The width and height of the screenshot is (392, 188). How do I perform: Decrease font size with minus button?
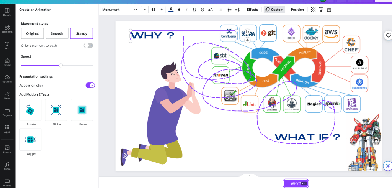(145, 10)
